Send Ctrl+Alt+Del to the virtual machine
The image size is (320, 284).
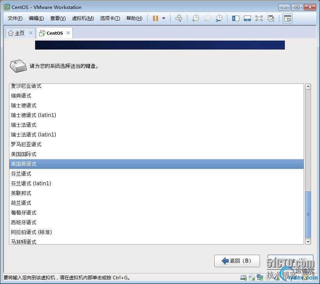coord(179,18)
